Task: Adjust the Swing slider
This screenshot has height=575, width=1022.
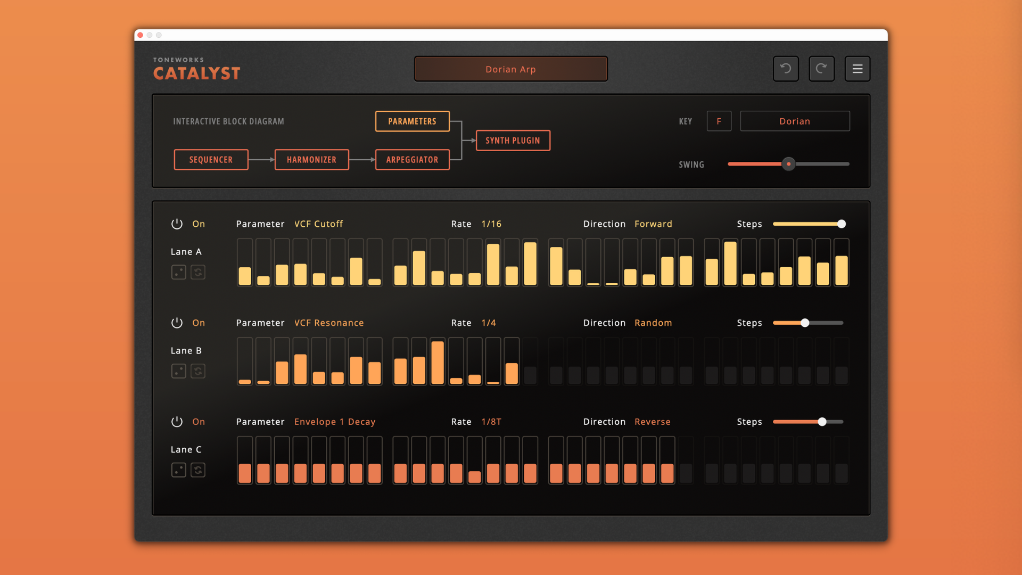Action: (788, 164)
